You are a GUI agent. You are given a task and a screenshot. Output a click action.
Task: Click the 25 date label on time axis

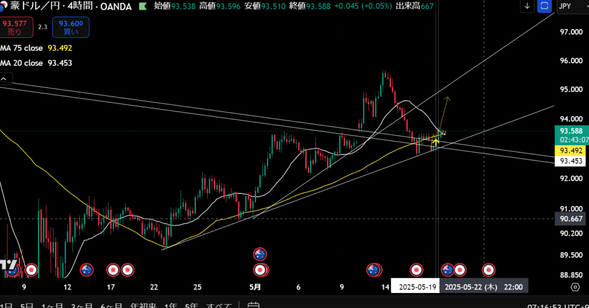pyautogui.click(x=197, y=287)
